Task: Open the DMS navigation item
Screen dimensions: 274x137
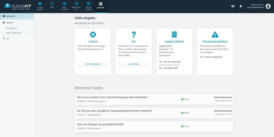Action: tap(52, 6)
